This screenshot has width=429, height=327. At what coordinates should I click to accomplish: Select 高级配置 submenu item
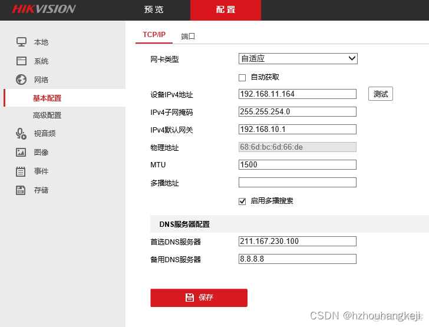coord(47,115)
